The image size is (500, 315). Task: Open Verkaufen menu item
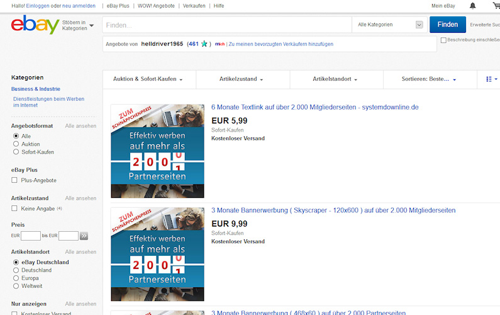(194, 6)
